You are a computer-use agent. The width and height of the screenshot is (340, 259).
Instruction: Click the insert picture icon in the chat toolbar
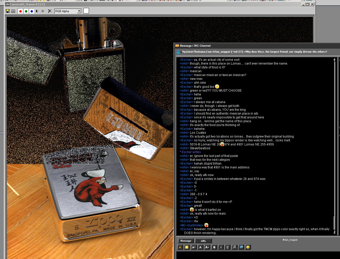[x=241, y=247]
